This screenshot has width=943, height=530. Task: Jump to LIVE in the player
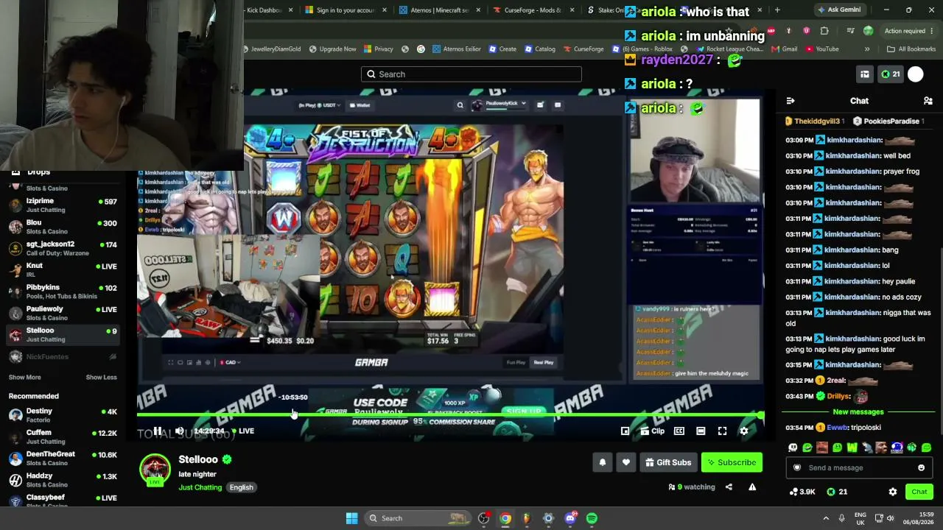243,431
